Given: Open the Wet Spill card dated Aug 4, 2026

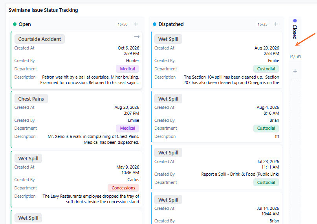Looking at the screenshot, I should tap(168, 99).
